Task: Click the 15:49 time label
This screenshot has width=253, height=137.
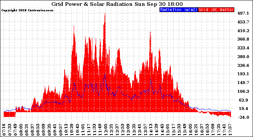Action: click(184, 130)
